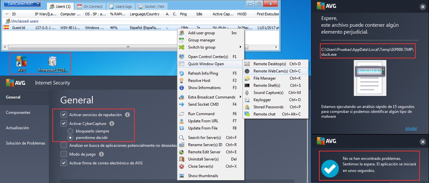Click the Group manager icon in context menu

182,40
